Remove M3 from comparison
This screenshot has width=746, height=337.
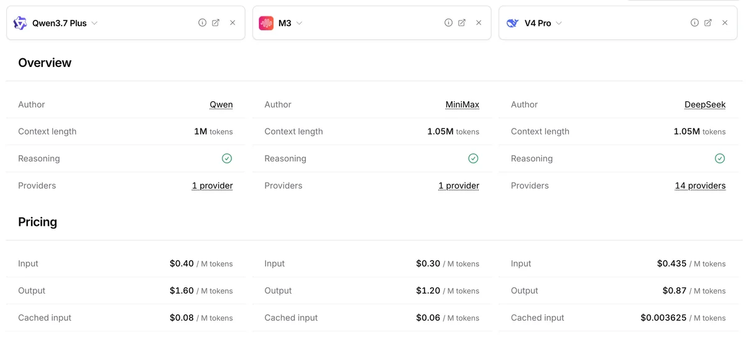[x=479, y=22]
